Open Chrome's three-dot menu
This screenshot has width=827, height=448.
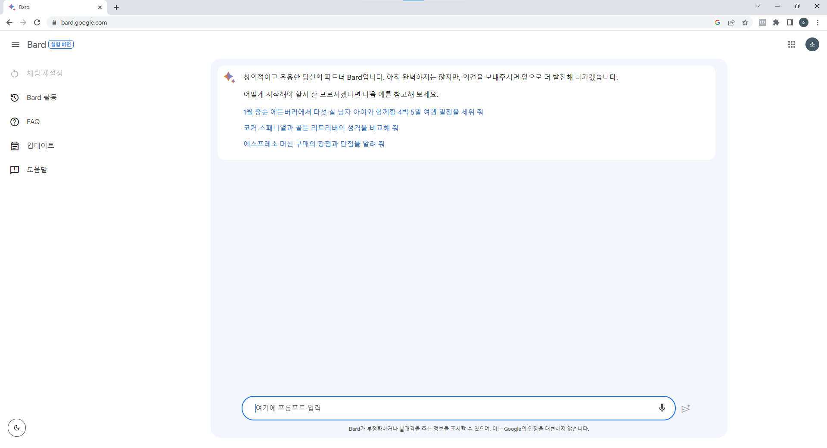[818, 22]
